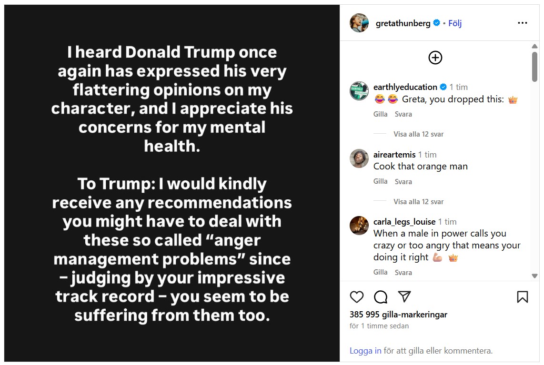The height and width of the screenshot is (365, 544).
Task: Load more comments with plus circle
Action: (x=435, y=58)
